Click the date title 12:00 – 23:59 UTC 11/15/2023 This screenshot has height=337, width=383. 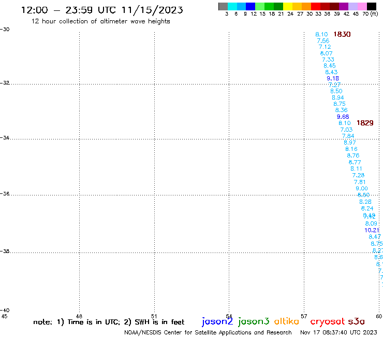click(x=102, y=10)
